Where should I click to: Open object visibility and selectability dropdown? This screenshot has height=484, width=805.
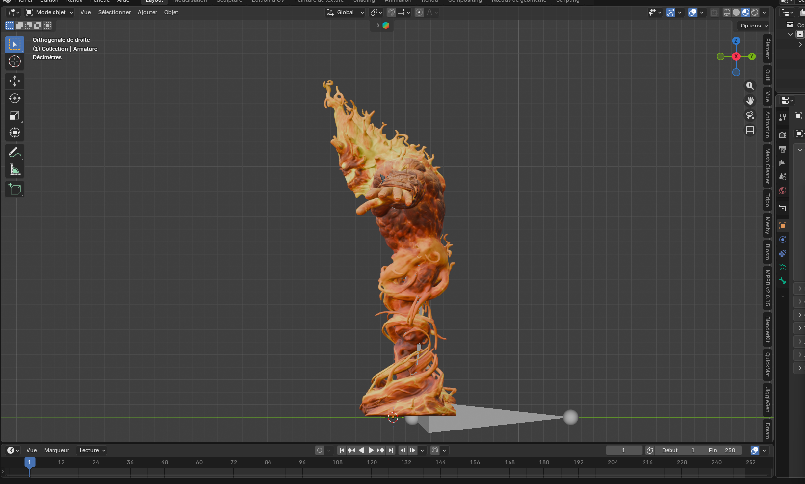click(655, 12)
